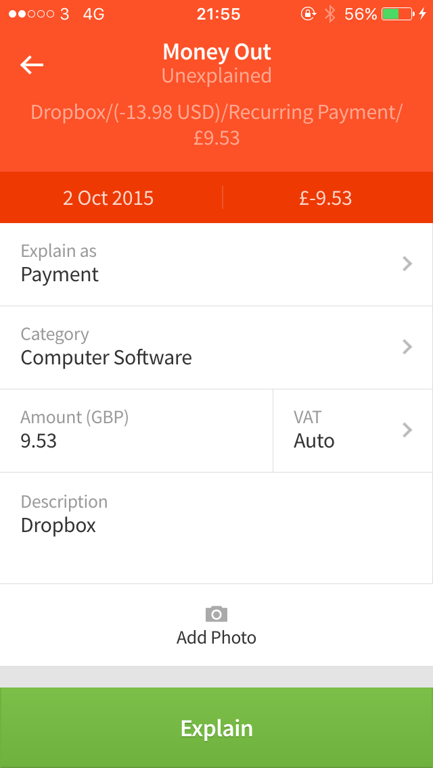Tap the Money Out title
Viewport: 433px width, 768px height.
(x=216, y=52)
